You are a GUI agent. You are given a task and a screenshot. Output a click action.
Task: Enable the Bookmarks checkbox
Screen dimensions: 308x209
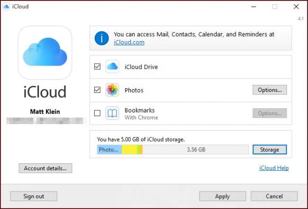[97, 113]
